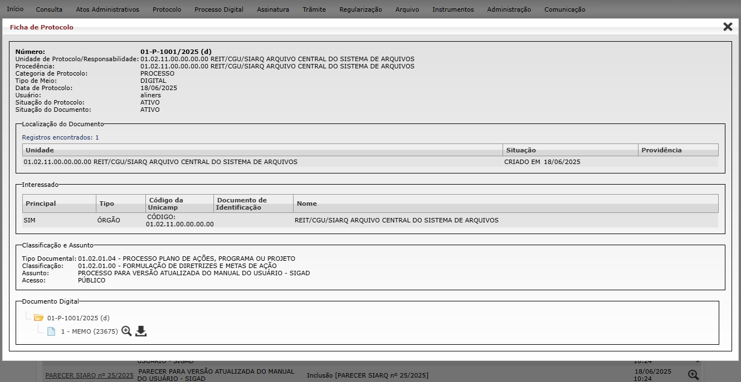Close the Ficha de Protocolo dialog
Image resolution: width=741 pixels, height=382 pixels.
(x=728, y=27)
